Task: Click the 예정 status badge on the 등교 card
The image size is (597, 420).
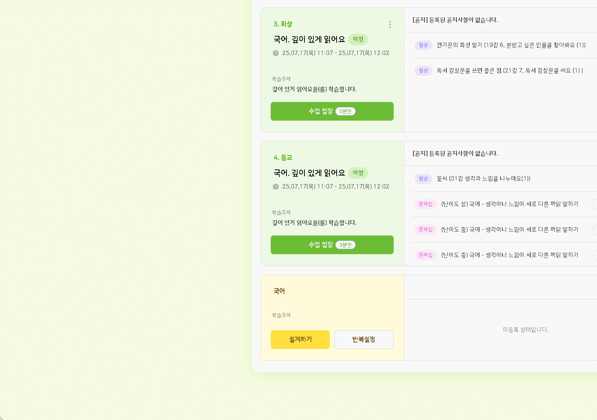Action: (358, 173)
